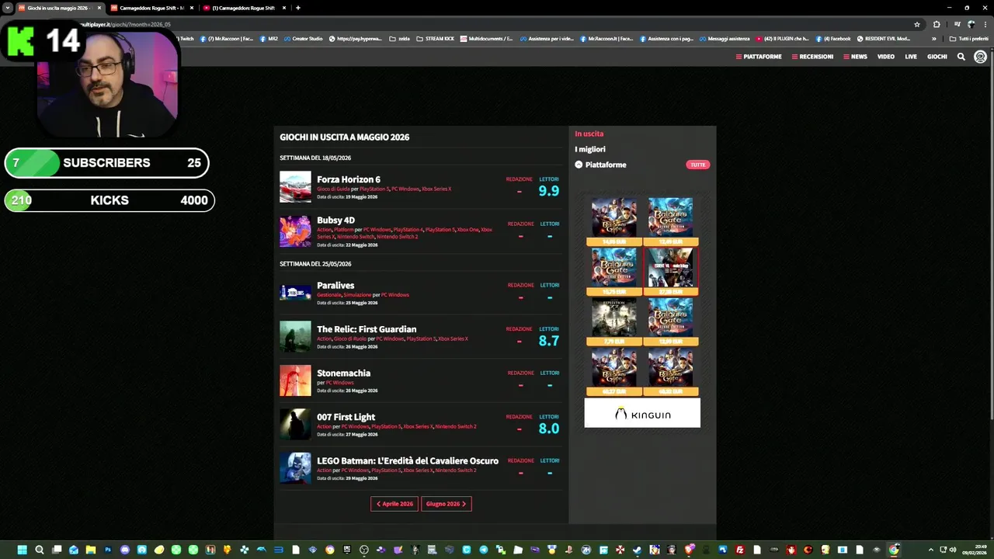Click the LEGO Batman cover thumbnail
The height and width of the screenshot is (559, 994).
295,468
